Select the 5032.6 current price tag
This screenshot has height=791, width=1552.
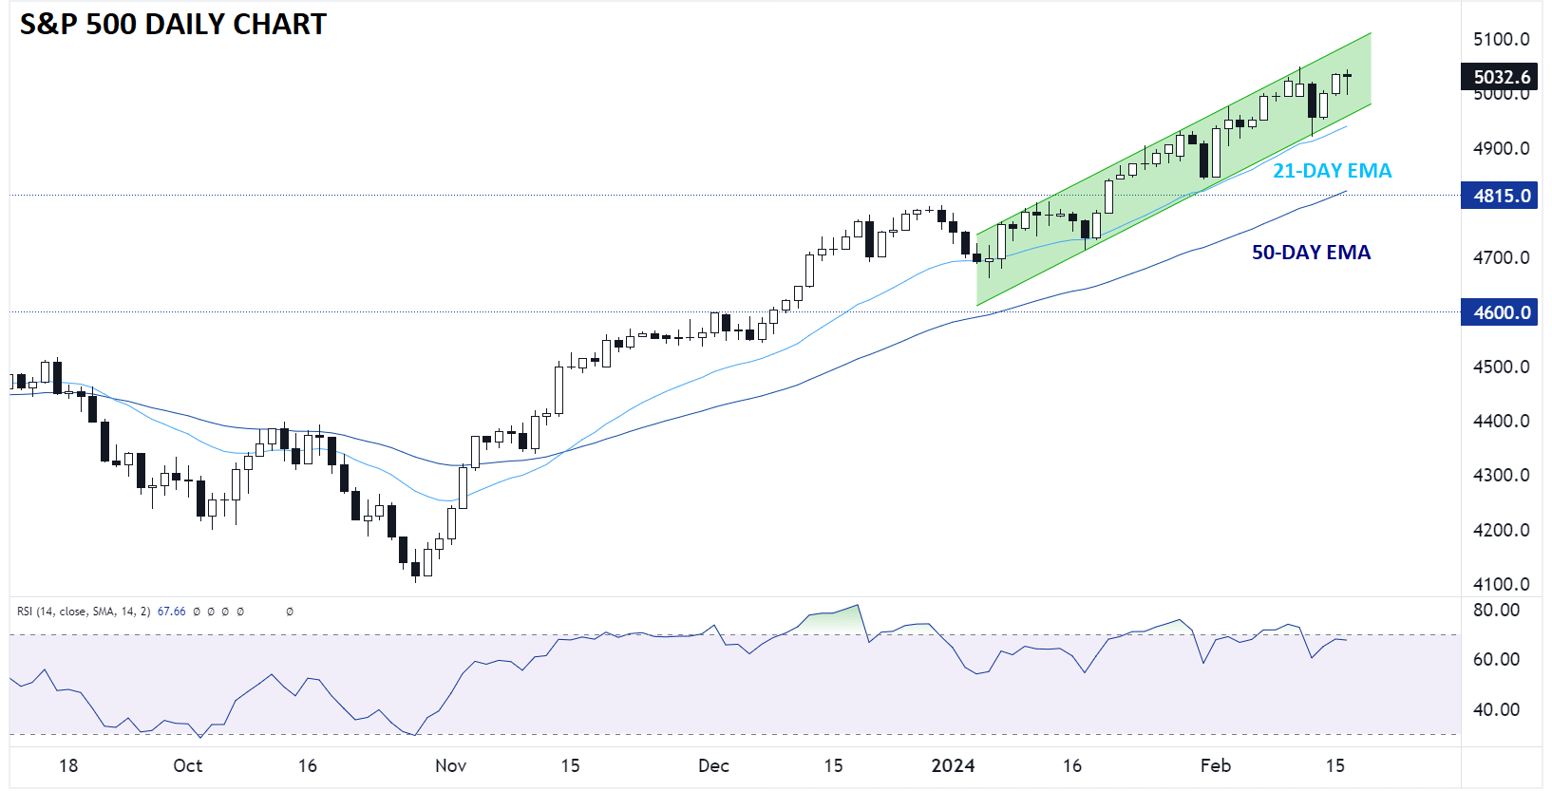1499,77
